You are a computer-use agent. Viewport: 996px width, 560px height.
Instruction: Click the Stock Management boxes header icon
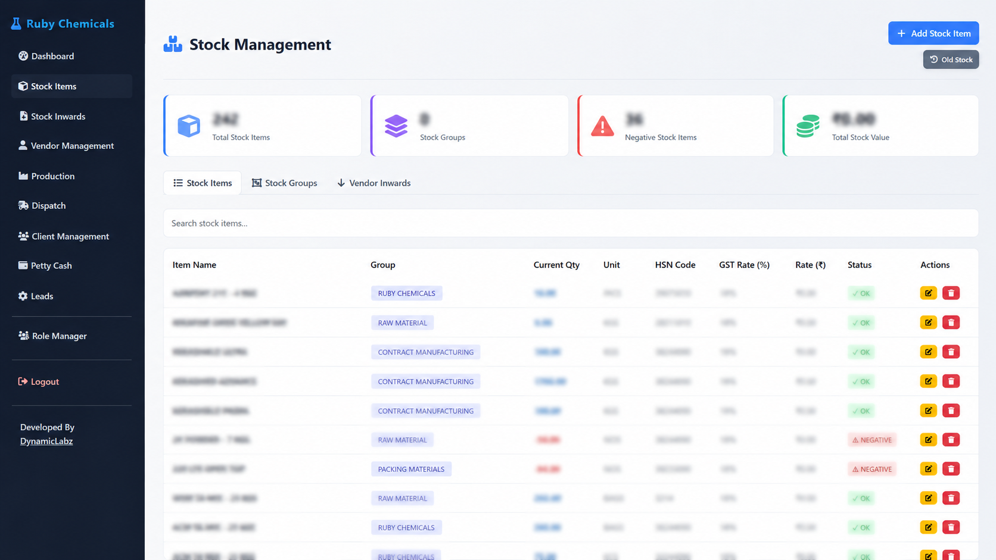(173, 44)
